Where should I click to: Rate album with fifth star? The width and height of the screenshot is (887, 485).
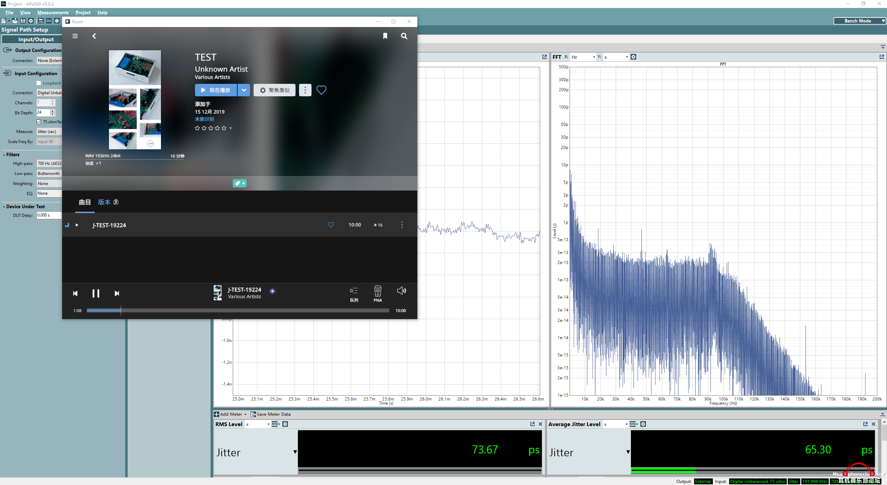tap(224, 128)
